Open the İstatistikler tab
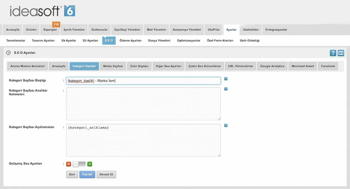350x189 pixels. coord(251,30)
